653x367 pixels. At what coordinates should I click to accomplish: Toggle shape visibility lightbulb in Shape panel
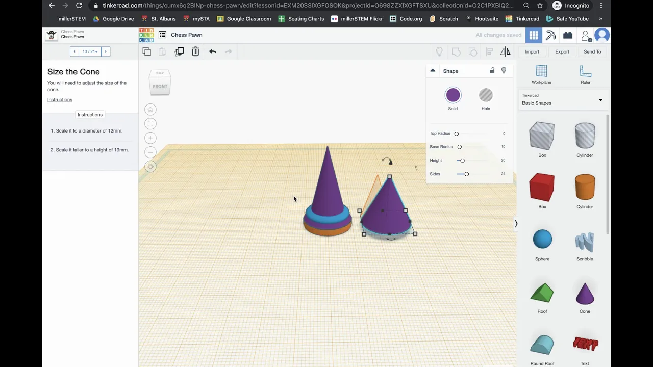[x=504, y=71]
